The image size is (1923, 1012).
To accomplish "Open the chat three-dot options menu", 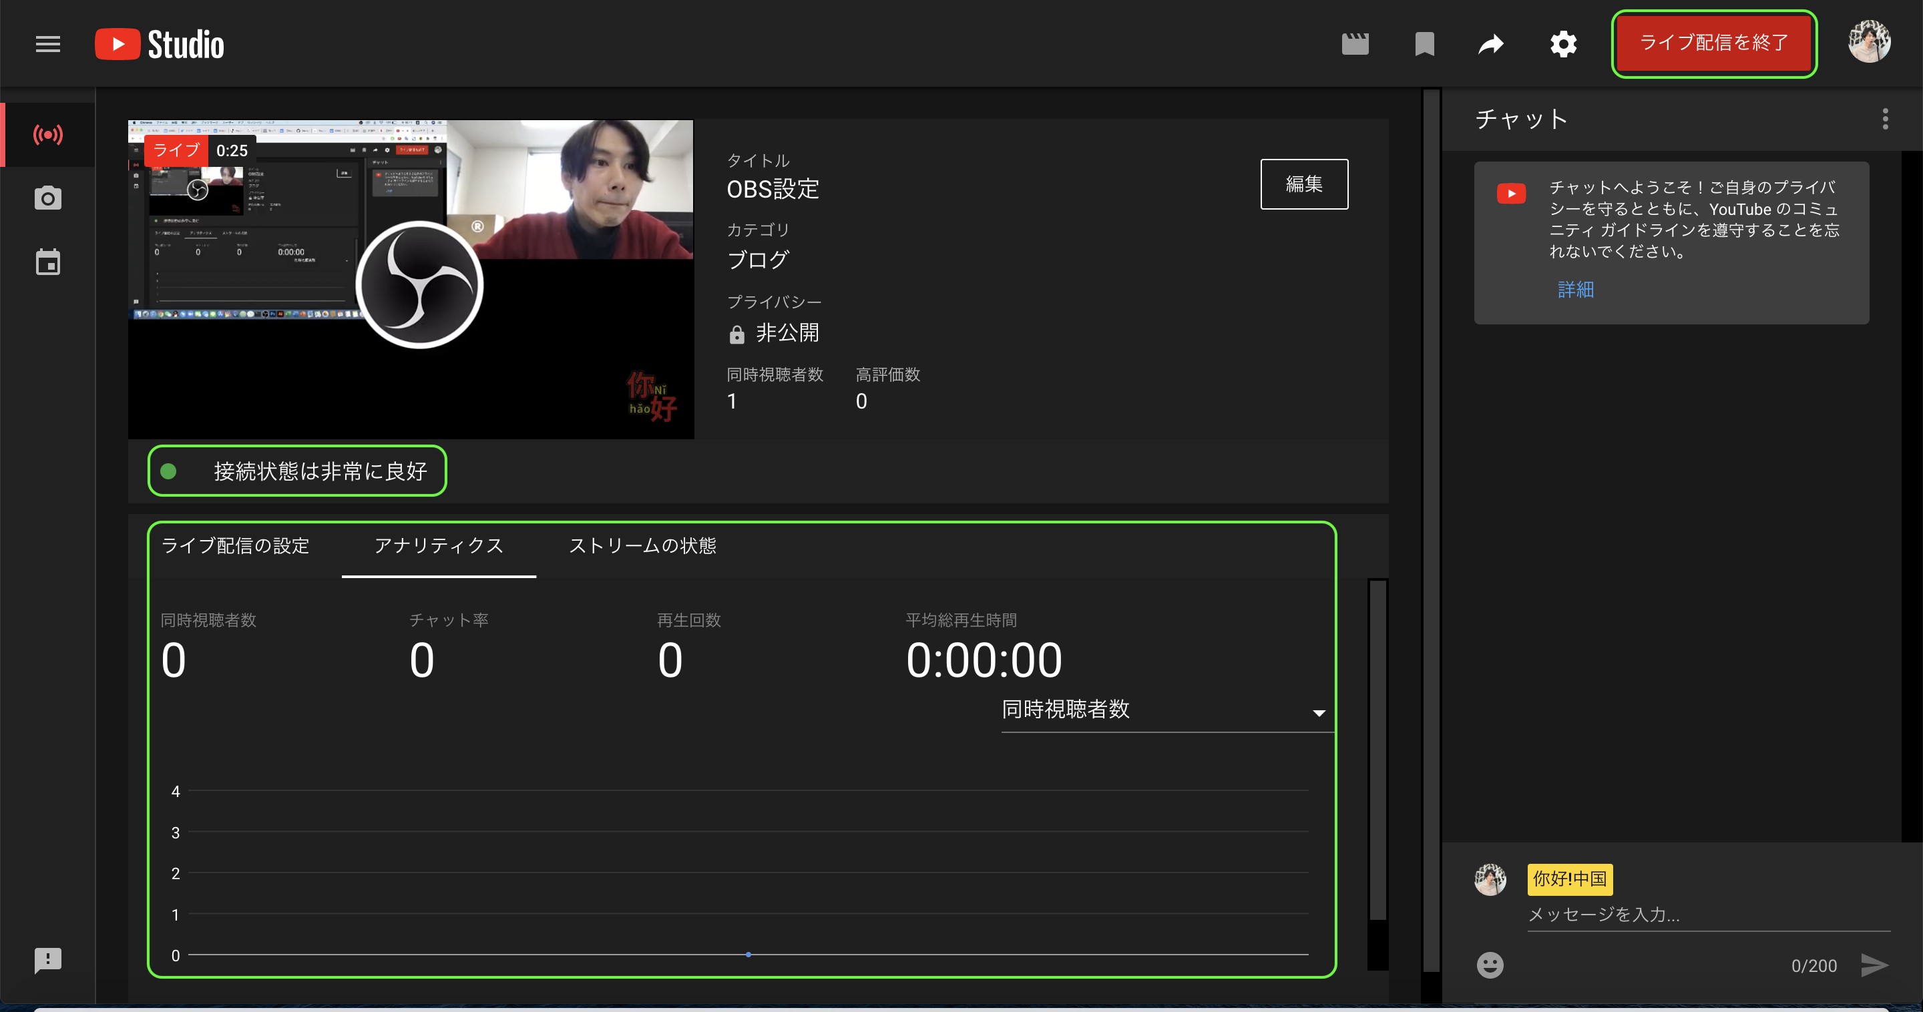I will coord(1885,119).
